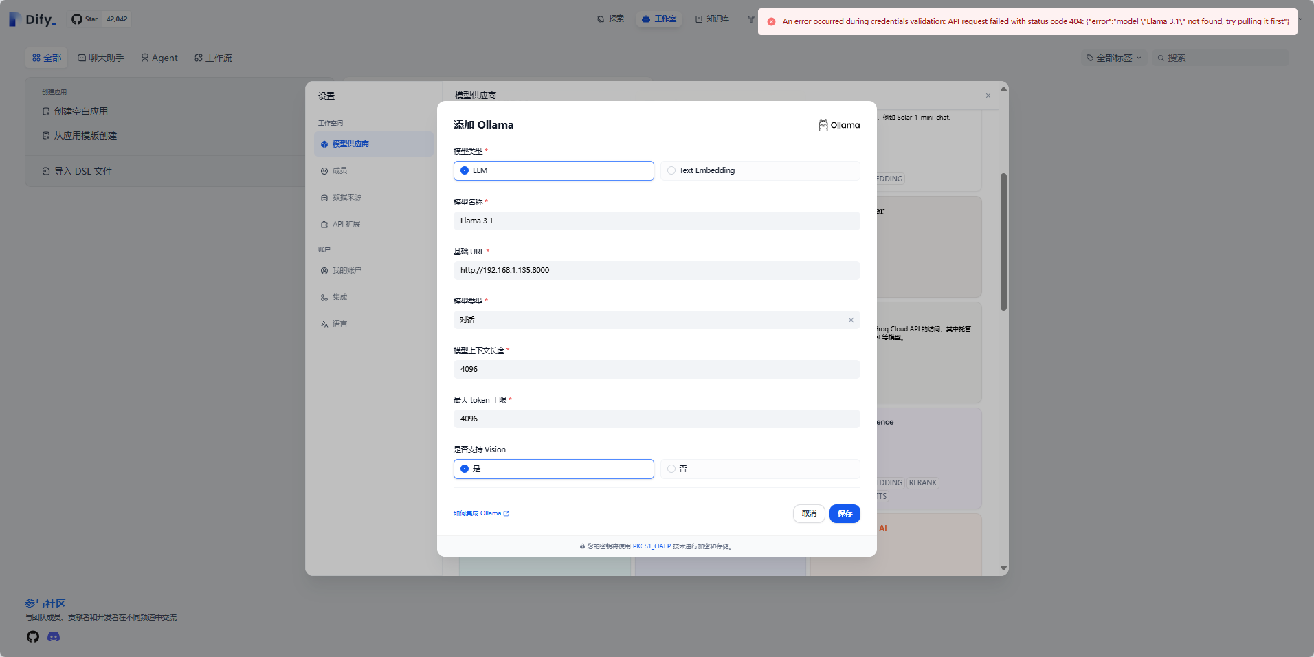Open the 工作室 navigation tab
This screenshot has height=657, width=1314.
click(x=659, y=19)
